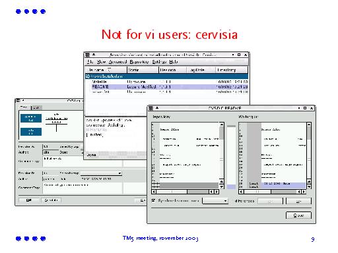Click the Annotate button in the log dialog
This screenshot has height=253, width=338.
pyautogui.click(x=51, y=200)
